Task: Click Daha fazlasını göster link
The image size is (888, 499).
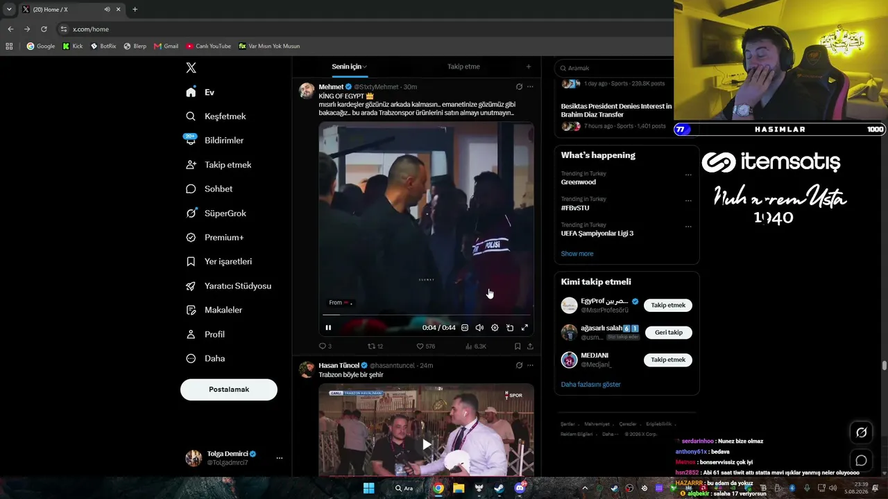Action: pos(591,385)
